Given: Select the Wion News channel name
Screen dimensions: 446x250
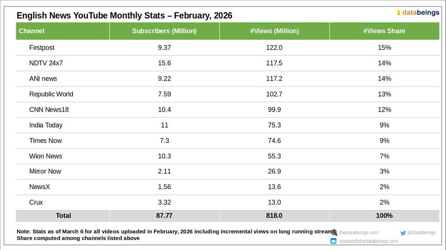Looking at the screenshot, I should (46, 156).
